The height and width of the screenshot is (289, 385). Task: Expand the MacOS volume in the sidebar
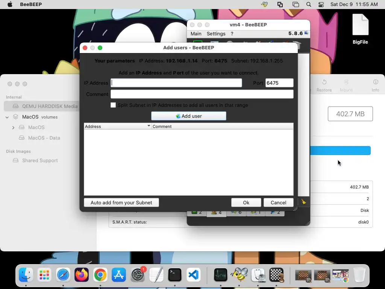pos(13,128)
